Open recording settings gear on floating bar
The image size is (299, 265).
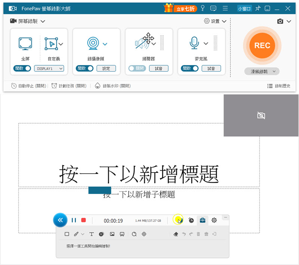pyautogui.click(x=214, y=220)
